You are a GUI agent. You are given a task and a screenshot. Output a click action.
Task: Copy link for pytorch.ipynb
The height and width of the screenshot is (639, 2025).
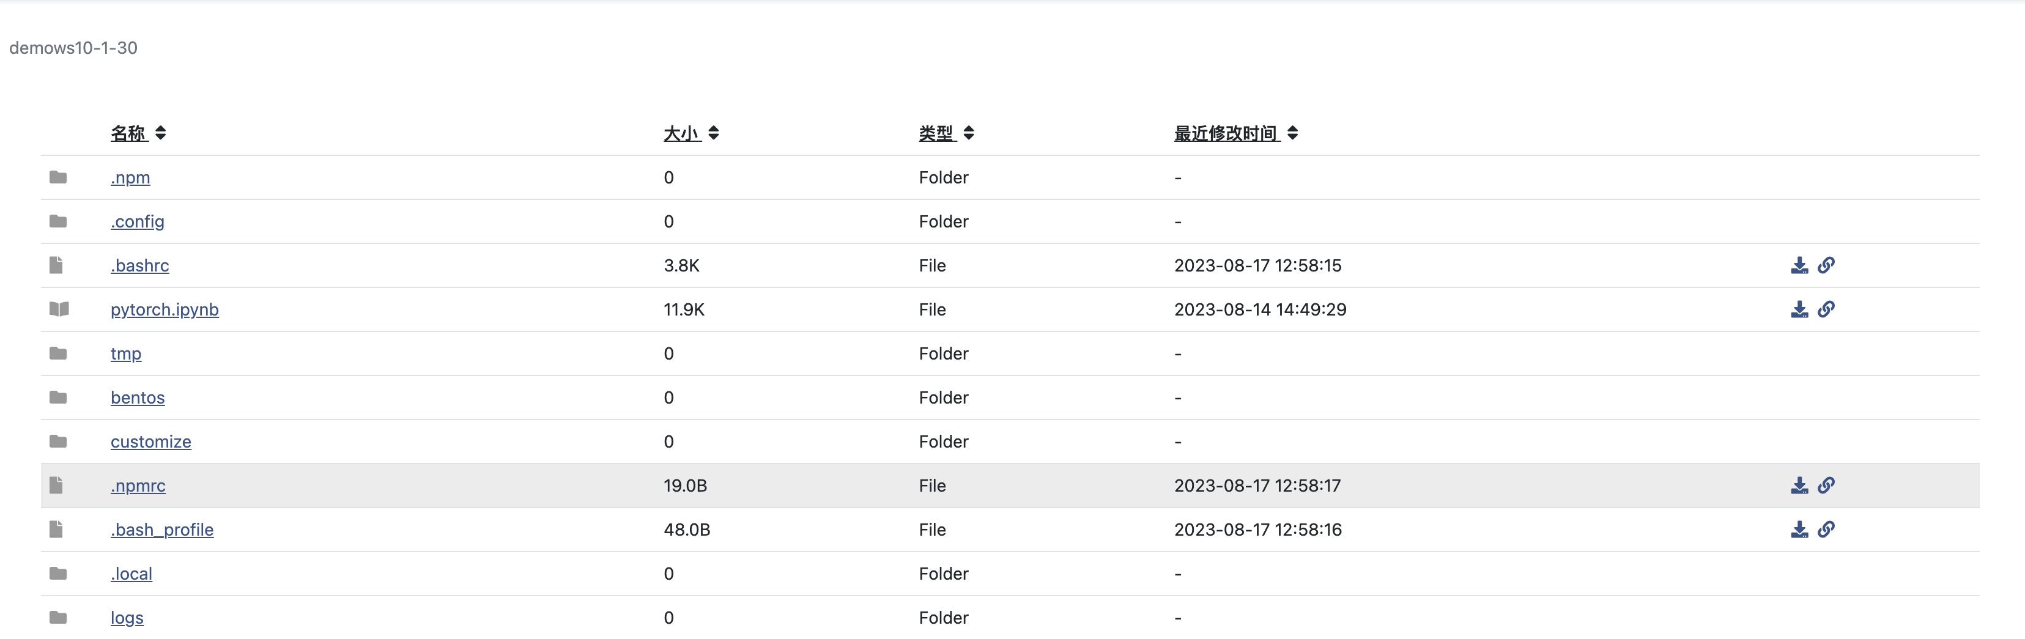point(1826,309)
